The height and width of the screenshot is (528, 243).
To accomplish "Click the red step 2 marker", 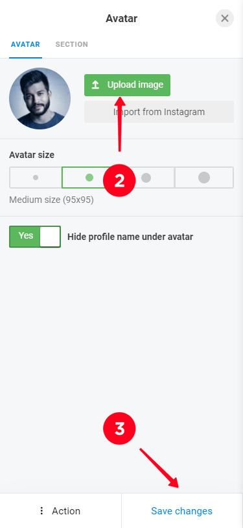I will click(x=119, y=181).
